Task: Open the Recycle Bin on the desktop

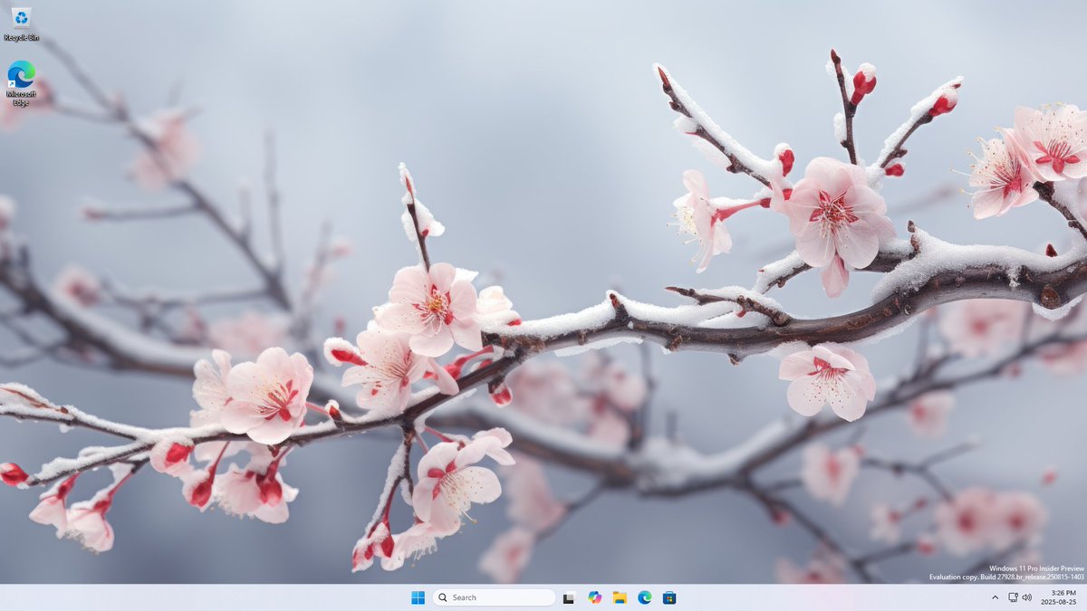Action: coord(20,20)
